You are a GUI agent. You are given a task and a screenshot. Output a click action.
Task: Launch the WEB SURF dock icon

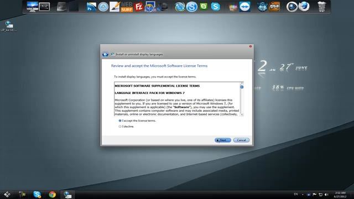coord(127,7)
